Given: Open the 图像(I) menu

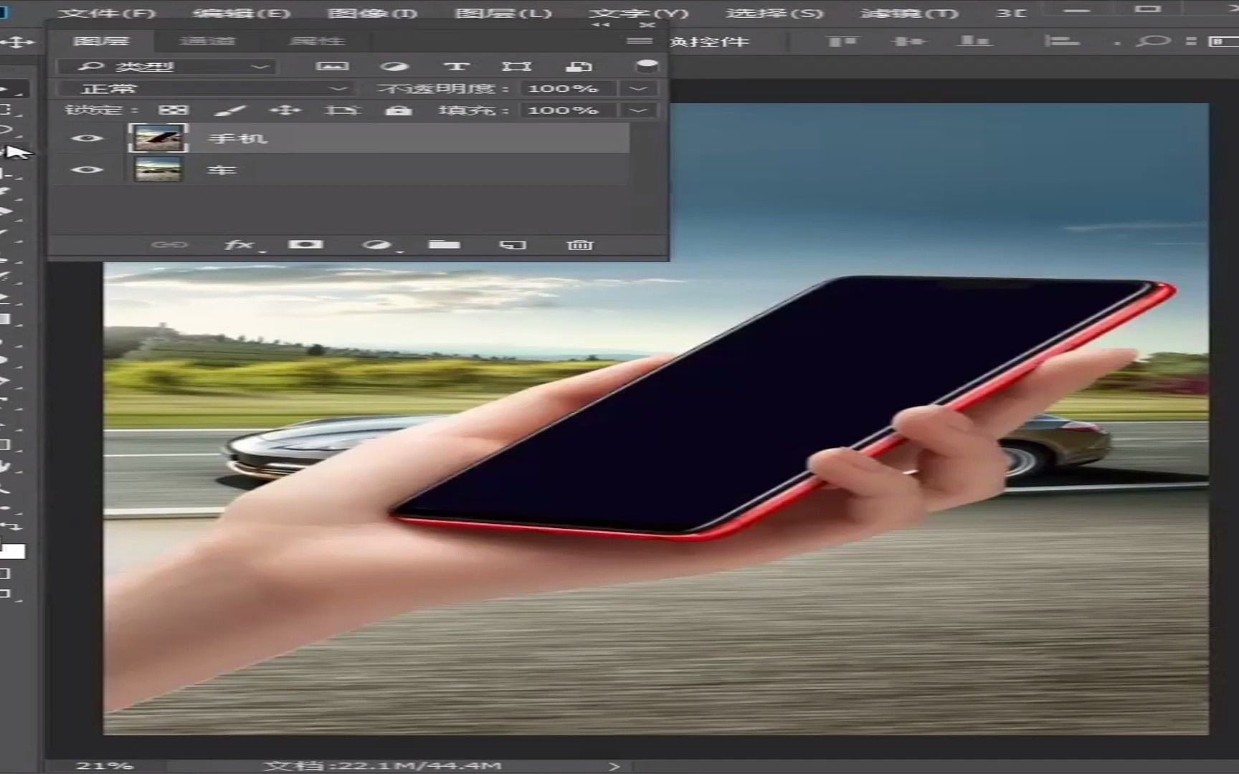Looking at the screenshot, I should tap(372, 13).
